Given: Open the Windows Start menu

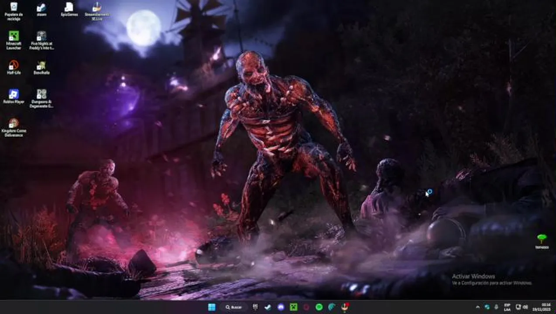Looking at the screenshot, I should point(212,307).
